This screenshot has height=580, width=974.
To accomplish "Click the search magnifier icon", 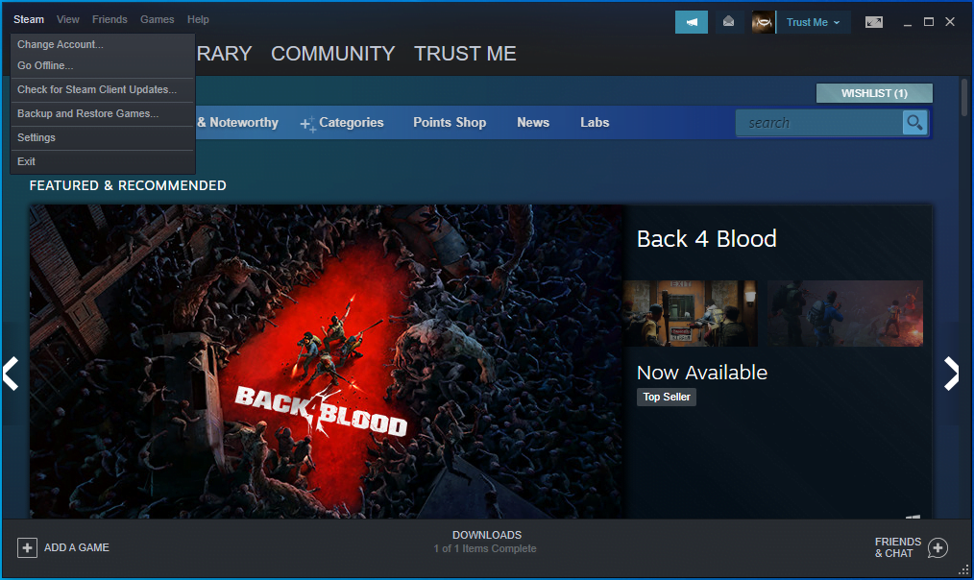I will point(914,122).
